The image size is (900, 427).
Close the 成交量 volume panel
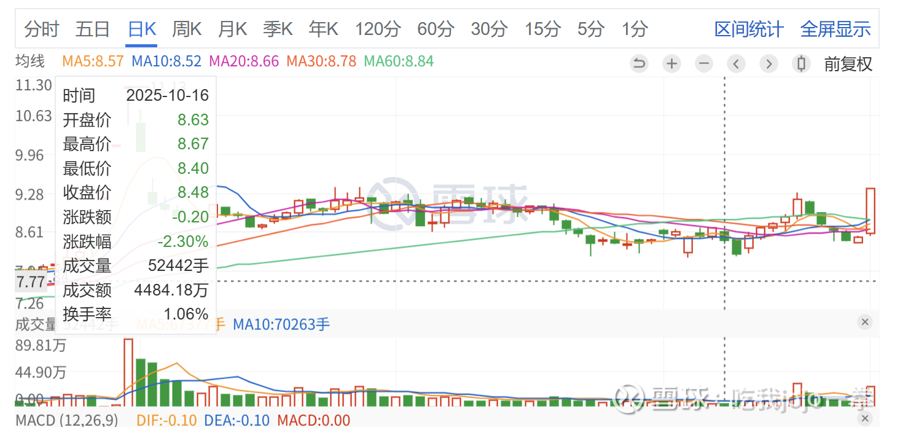tap(865, 322)
